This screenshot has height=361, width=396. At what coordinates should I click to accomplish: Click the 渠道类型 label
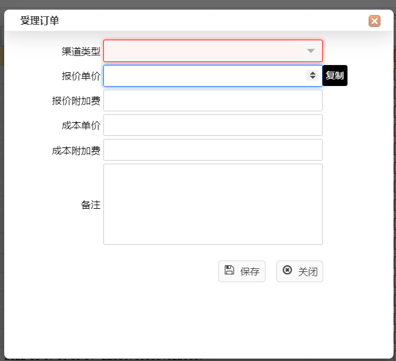[81, 52]
